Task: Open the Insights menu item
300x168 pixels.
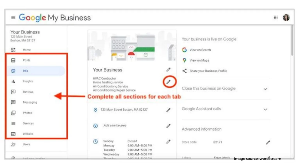Action: coord(28,81)
